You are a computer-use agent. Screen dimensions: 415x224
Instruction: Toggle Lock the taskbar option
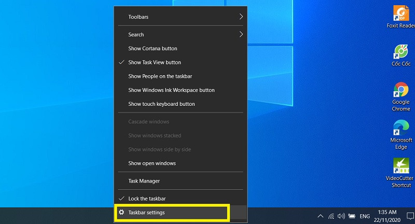click(x=181, y=199)
